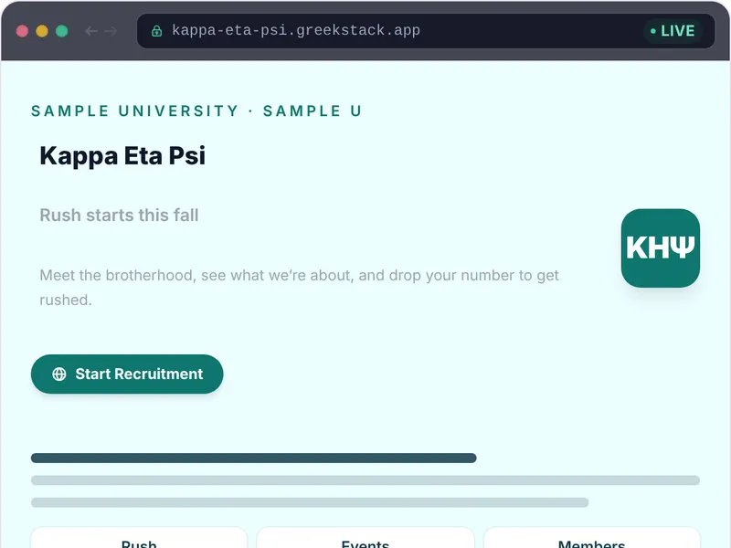This screenshot has height=548, width=731.
Task: Click the globe icon on Start Recruitment
Action: click(x=59, y=374)
